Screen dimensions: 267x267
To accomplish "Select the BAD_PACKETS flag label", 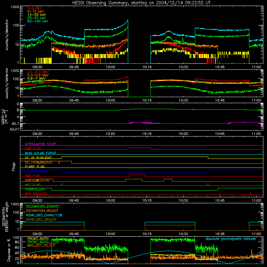I will pos(36,194).
